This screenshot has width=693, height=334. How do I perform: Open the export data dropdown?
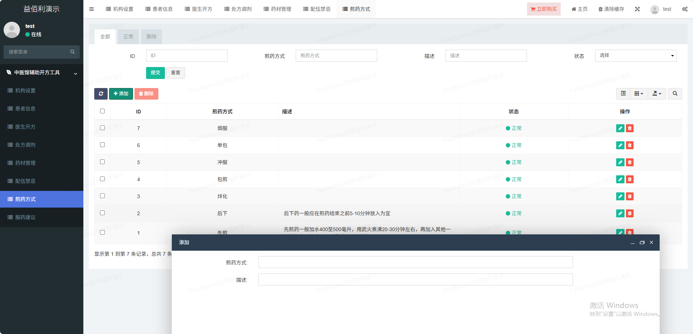[657, 94]
